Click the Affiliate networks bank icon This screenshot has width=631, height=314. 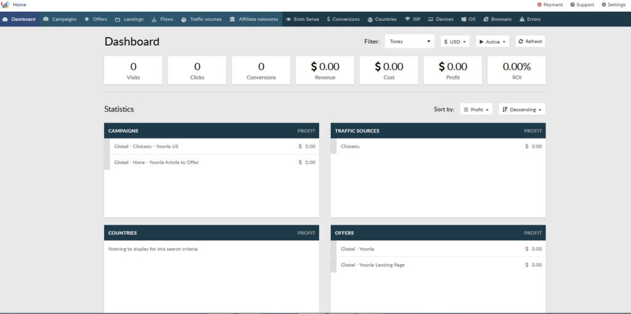click(232, 19)
